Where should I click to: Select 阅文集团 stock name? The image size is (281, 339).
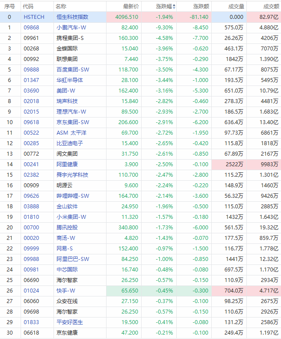point(67,154)
